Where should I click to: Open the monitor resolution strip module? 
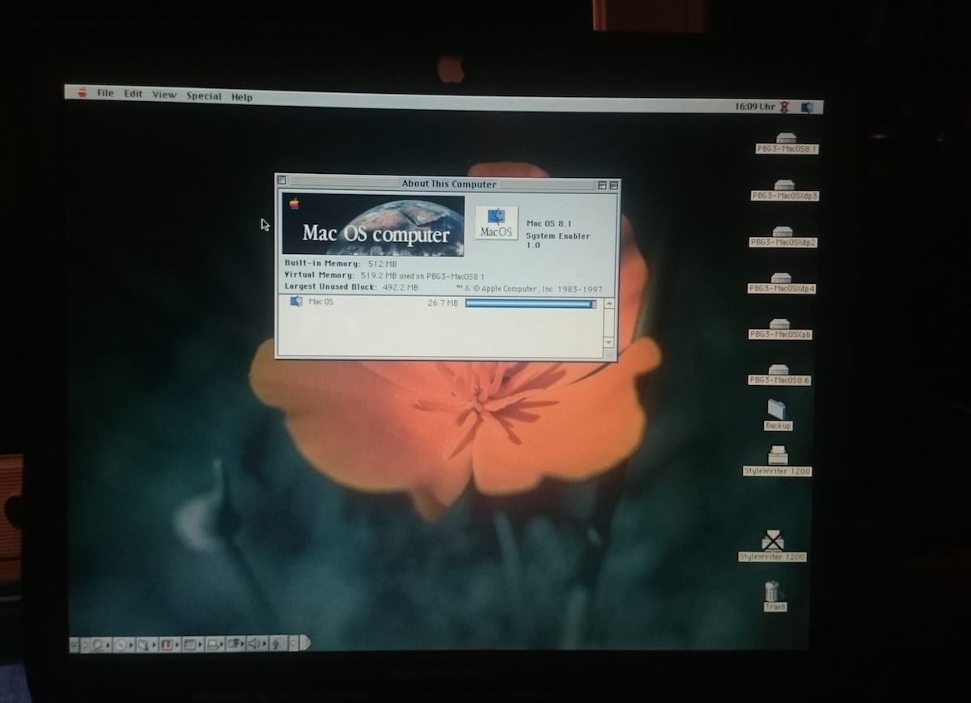193,645
